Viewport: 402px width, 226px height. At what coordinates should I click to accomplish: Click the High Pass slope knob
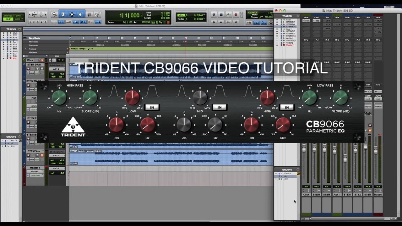[90, 98]
